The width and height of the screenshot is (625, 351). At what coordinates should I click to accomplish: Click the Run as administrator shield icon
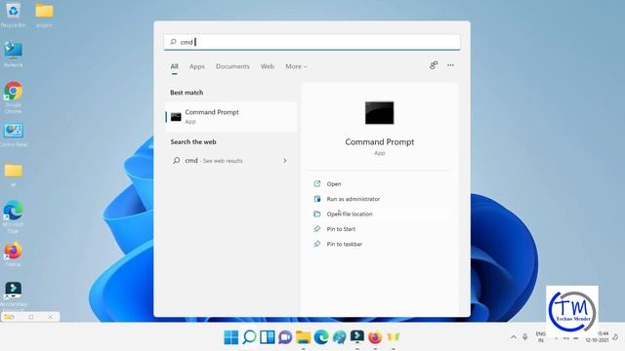[316, 199]
